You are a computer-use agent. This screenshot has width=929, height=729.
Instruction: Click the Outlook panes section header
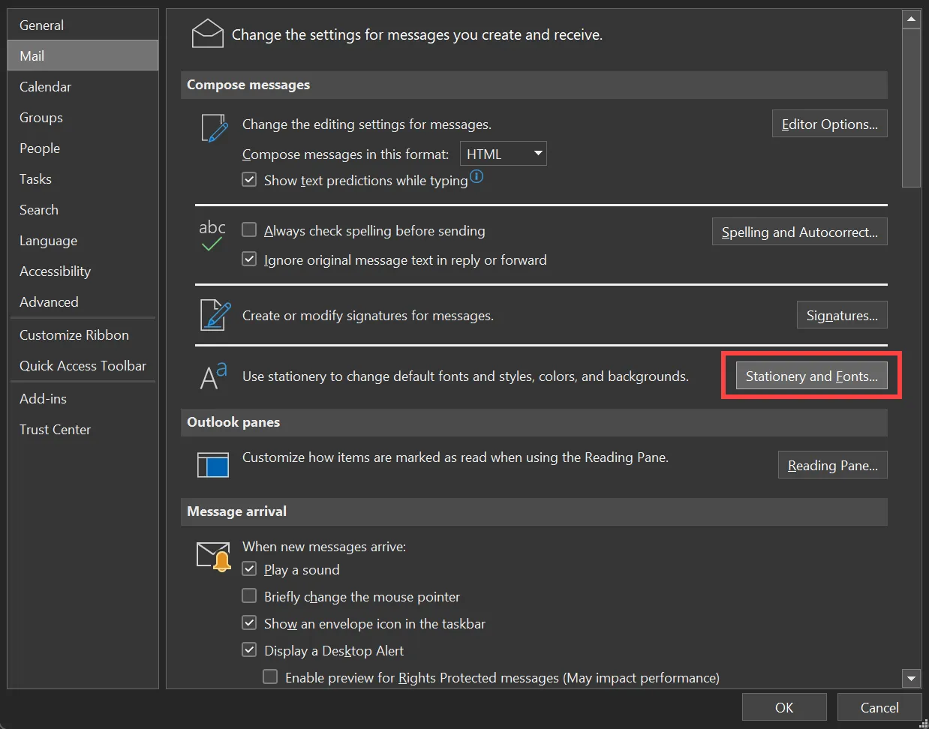pyautogui.click(x=534, y=422)
